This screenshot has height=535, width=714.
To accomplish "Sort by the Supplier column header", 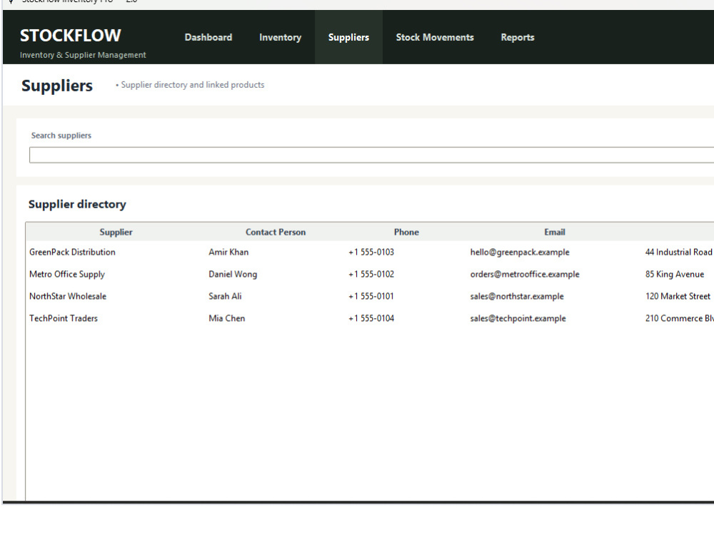I will 116,232.
